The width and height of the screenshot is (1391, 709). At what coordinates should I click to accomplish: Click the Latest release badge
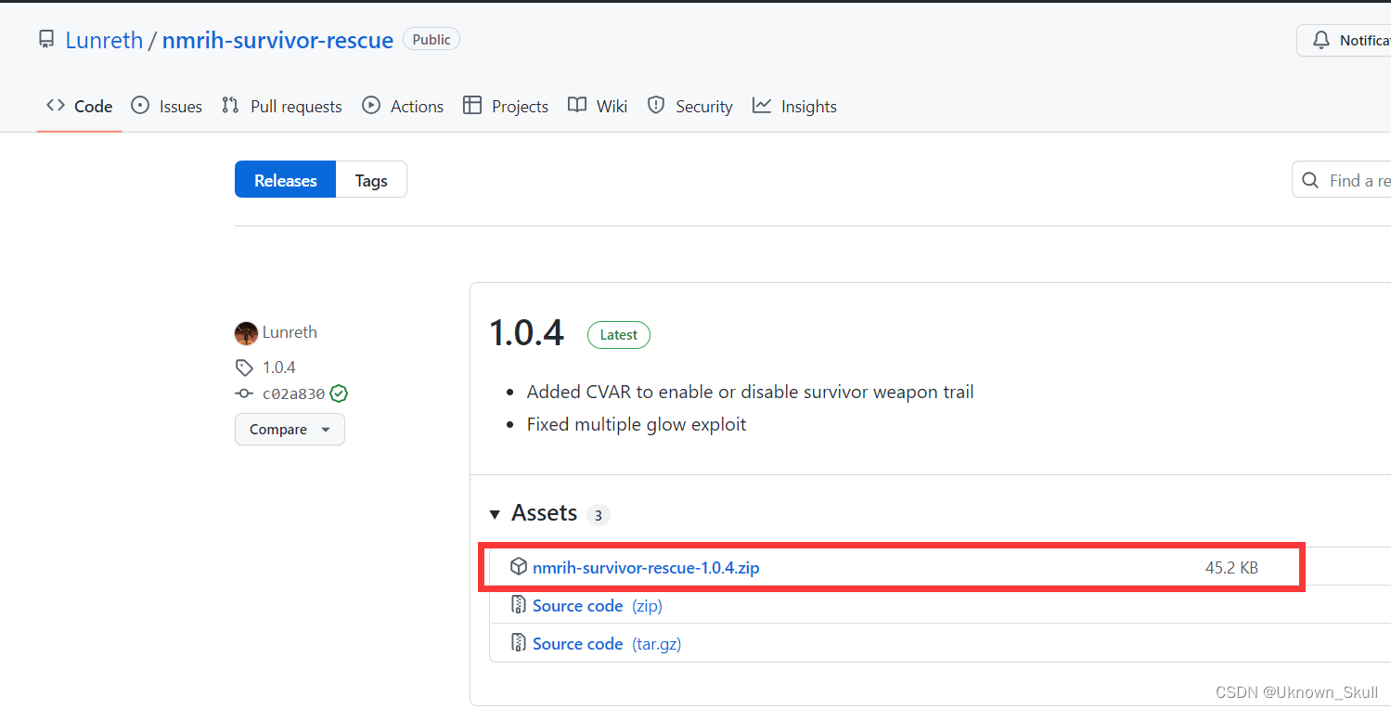coord(619,335)
